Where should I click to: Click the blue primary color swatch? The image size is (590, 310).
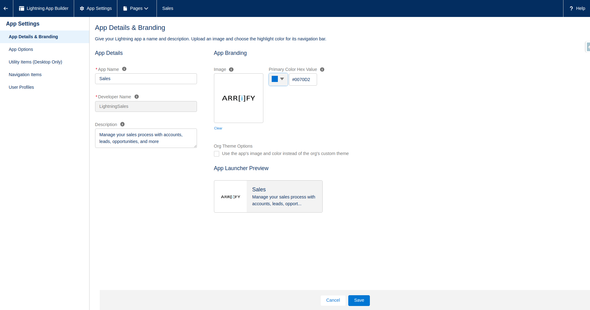[274, 79]
